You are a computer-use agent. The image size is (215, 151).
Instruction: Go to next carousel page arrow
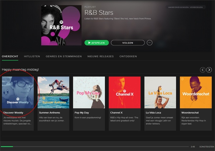tap(209, 70)
